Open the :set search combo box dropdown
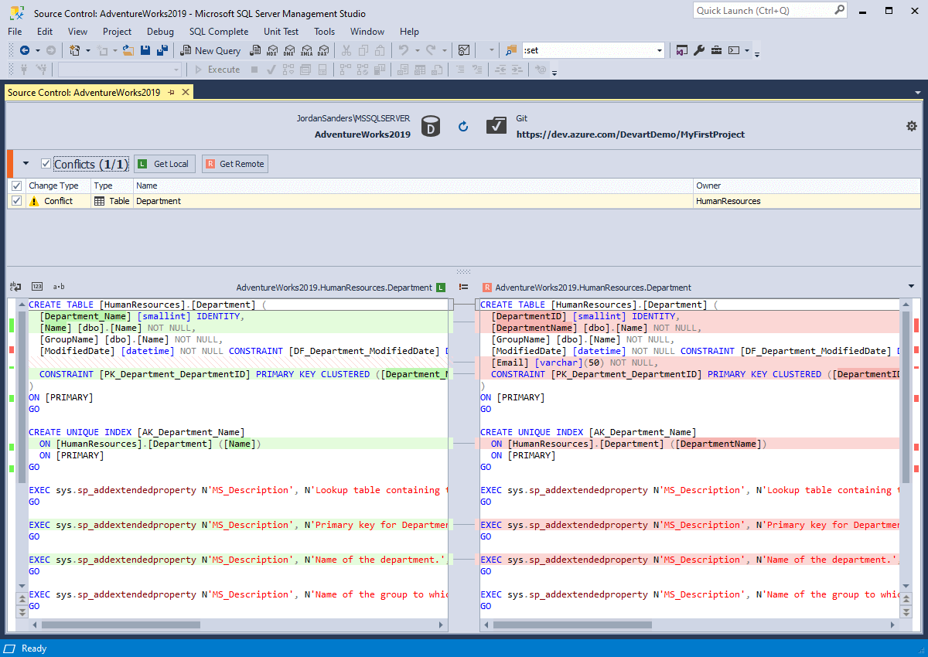The image size is (928, 657). (659, 51)
